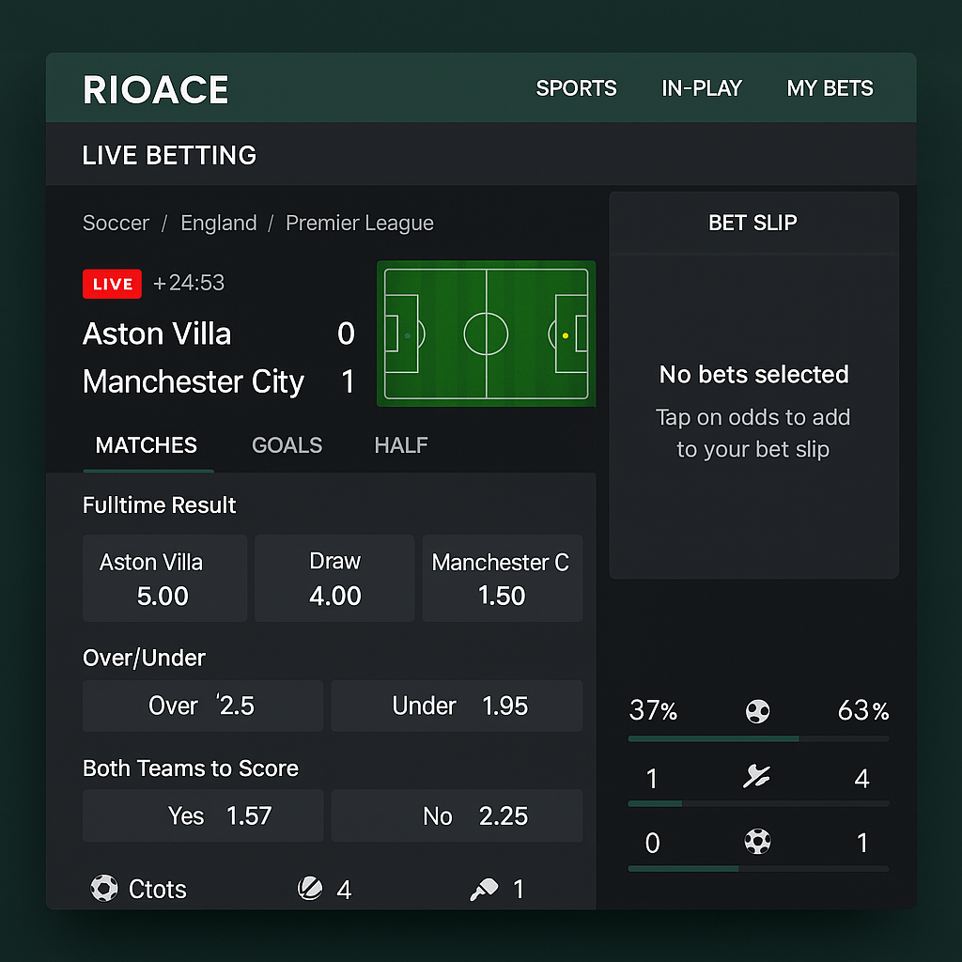Screen dimensions: 962x962
Task: Switch to the HALF tab
Action: point(401,445)
